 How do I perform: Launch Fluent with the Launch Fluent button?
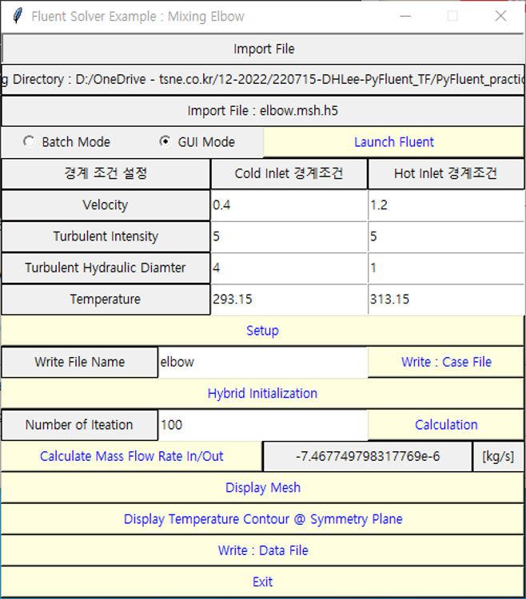(394, 142)
